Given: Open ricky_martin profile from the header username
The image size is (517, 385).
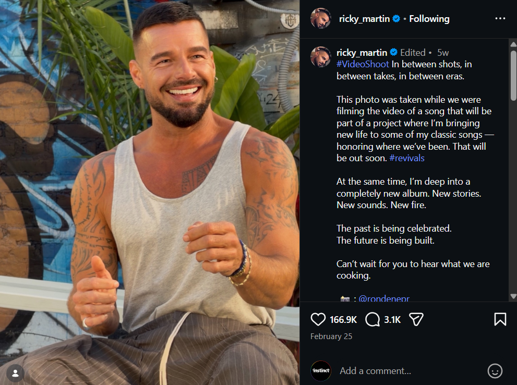Looking at the screenshot, I should point(364,19).
